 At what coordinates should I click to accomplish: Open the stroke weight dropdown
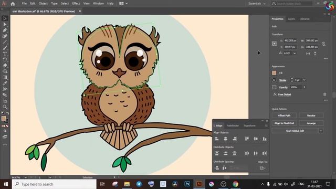tap(304, 80)
